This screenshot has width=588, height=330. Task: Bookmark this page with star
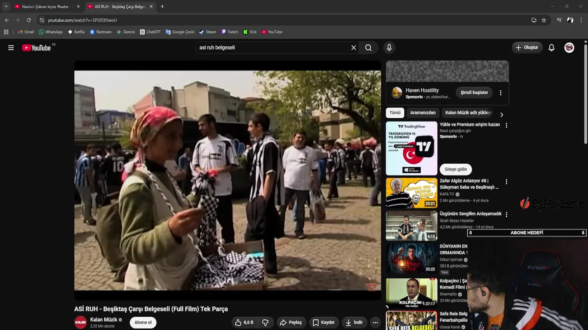(x=544, y=20)
